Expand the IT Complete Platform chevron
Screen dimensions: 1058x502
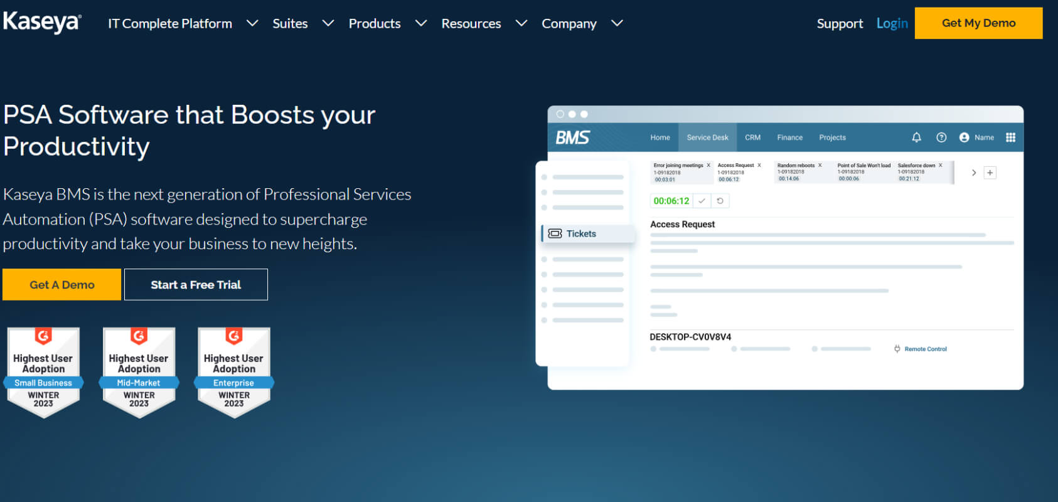pos(252,23)
